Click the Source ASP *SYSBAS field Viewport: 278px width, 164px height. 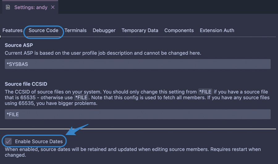137,64
